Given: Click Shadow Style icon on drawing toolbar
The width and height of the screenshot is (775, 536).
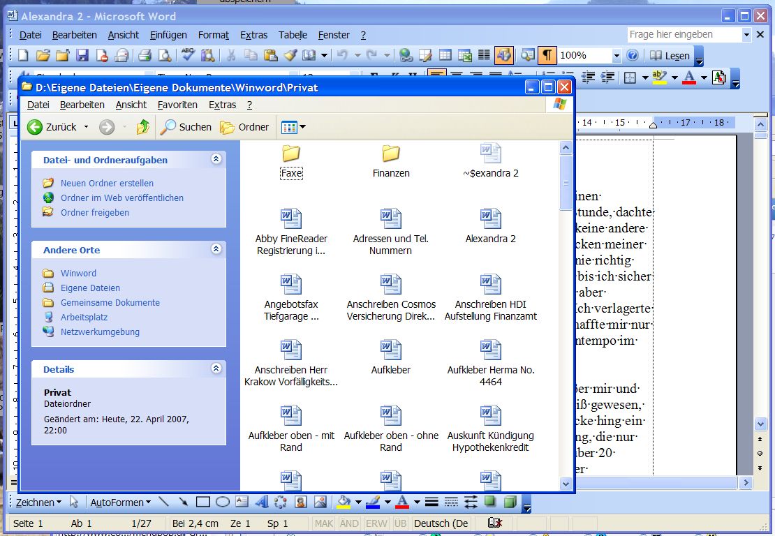Looking at the screenshot, I should point(490,502).
